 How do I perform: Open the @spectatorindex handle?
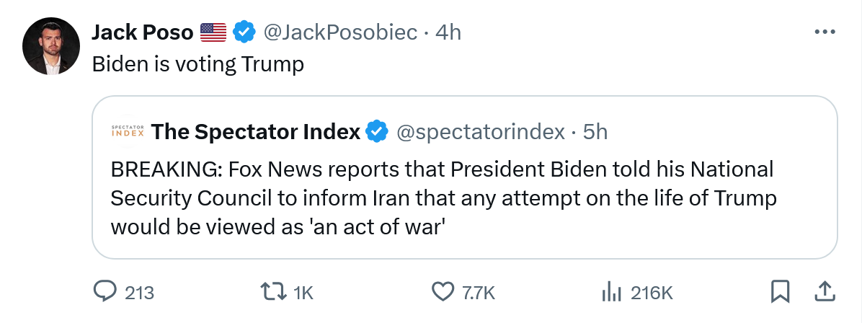point(481,132)
